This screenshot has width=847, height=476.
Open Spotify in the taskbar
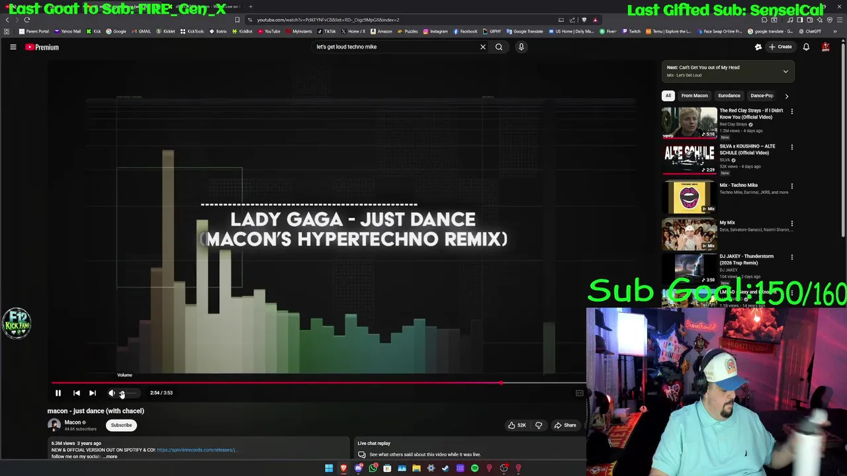[474, 468]
